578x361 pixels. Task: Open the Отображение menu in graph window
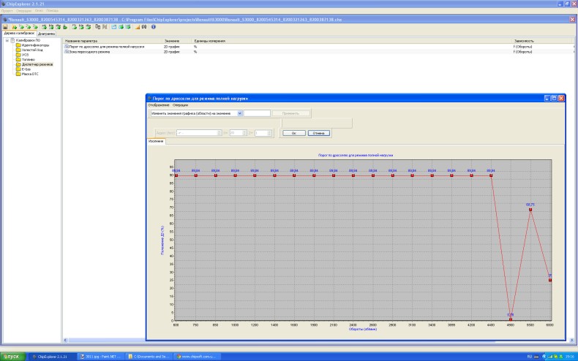[x=158, y=105]
